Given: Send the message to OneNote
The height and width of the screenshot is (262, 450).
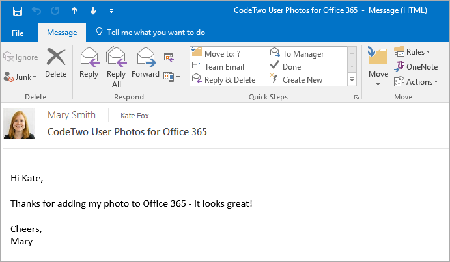Looking at the screenshot, I should click(416, 66).
